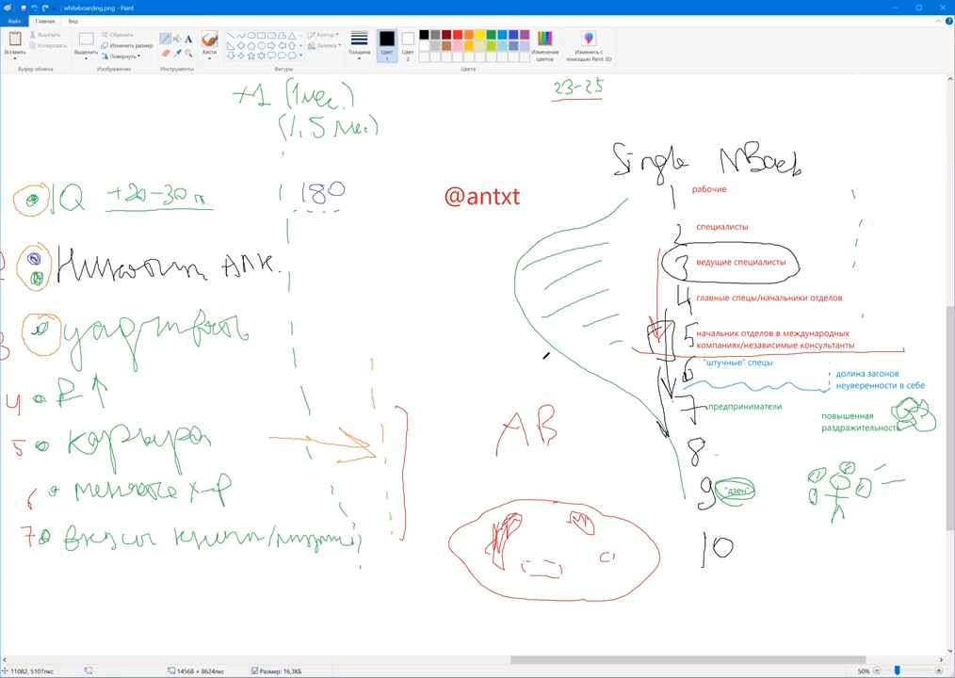Screen dimensions: 955x678
Task: Select the Rectangle shape
Action: pos(261,36)
